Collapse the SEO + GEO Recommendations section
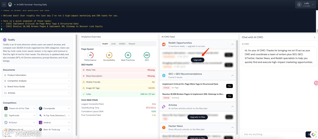Screen dimensions: 318x139 (232, 75)
